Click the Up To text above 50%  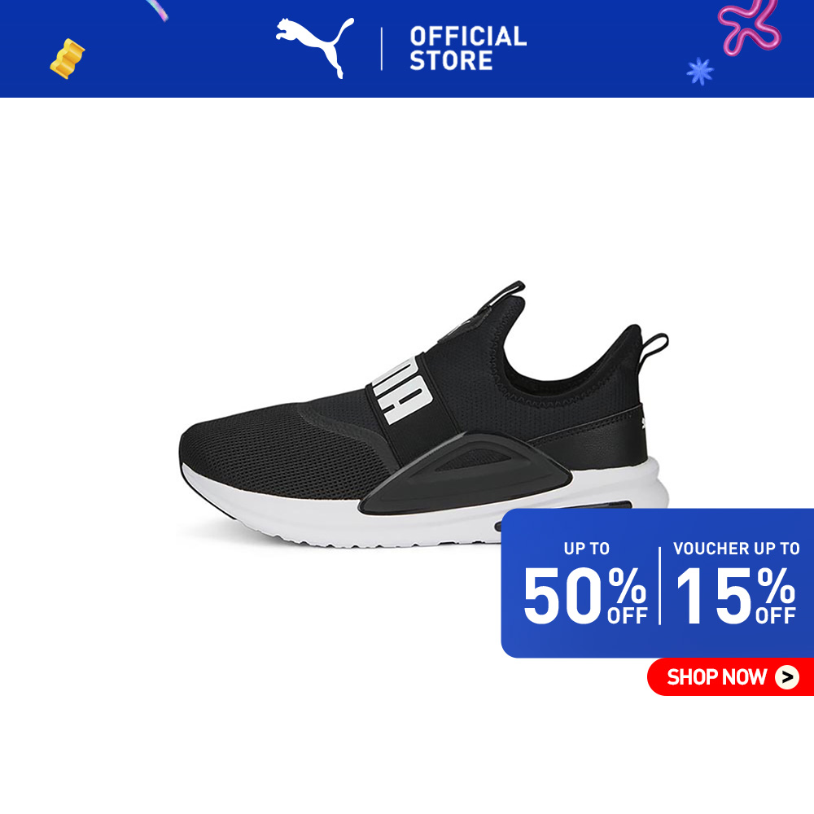click(587, 548)
